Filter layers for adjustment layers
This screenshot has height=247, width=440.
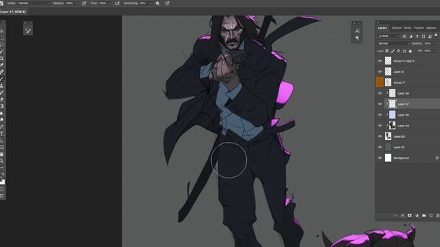[x=411, y=36]
